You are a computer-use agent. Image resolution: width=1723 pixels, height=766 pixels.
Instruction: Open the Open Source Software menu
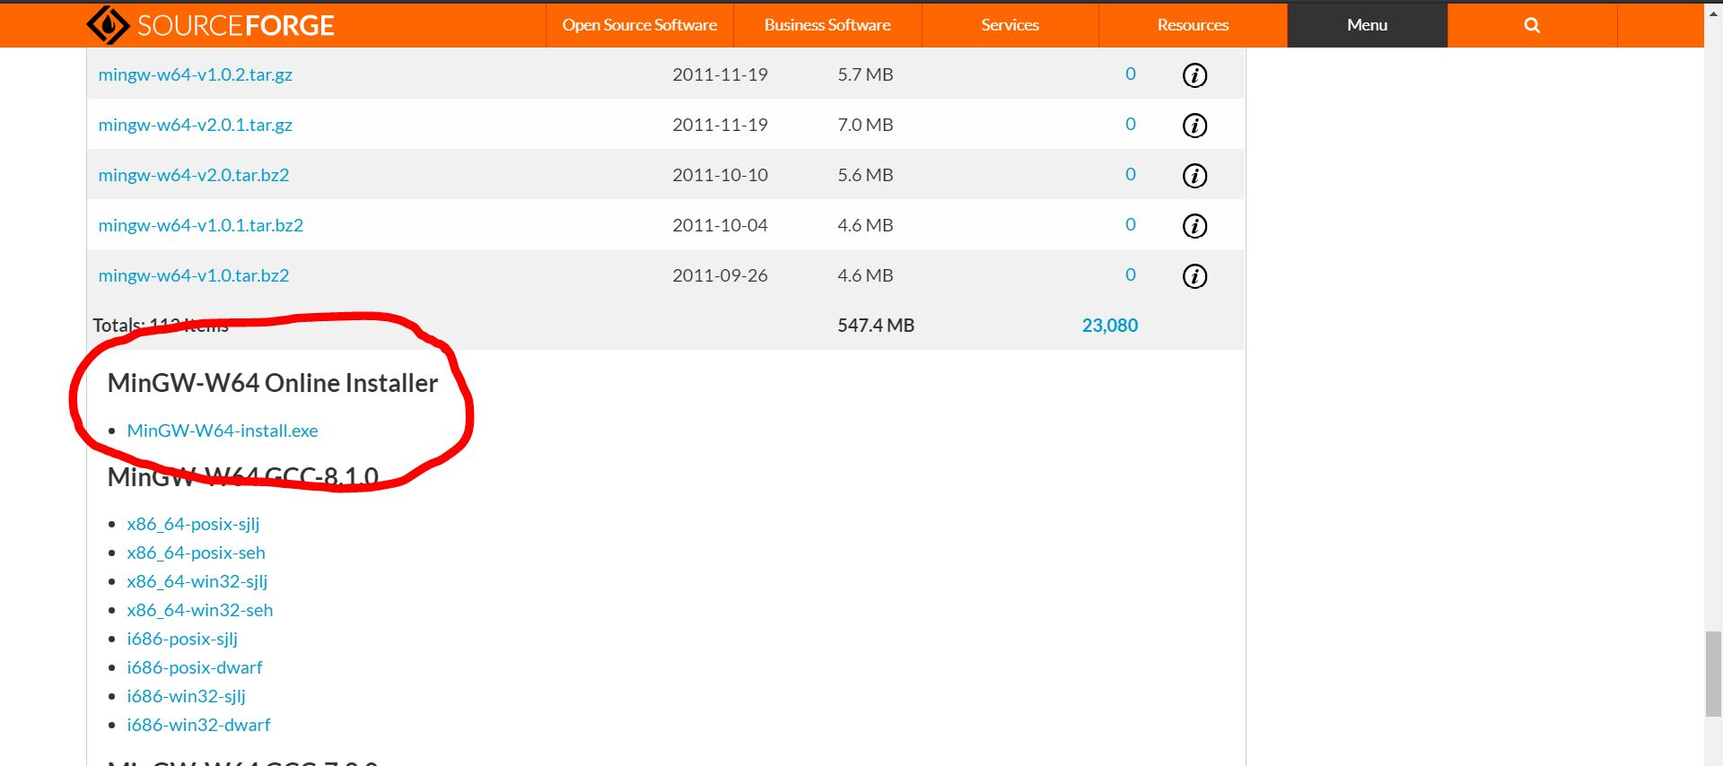click(x=640, y=25)
